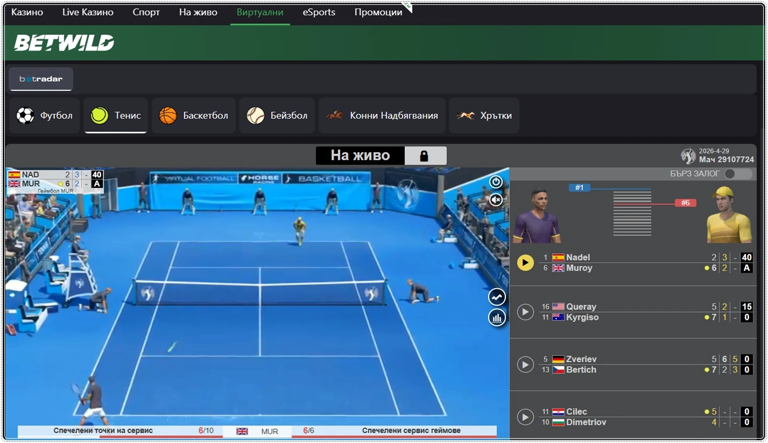Click NAD in the video scoreboard overlay
Viewport: 768px width, 443px height.
pos(31,175)
